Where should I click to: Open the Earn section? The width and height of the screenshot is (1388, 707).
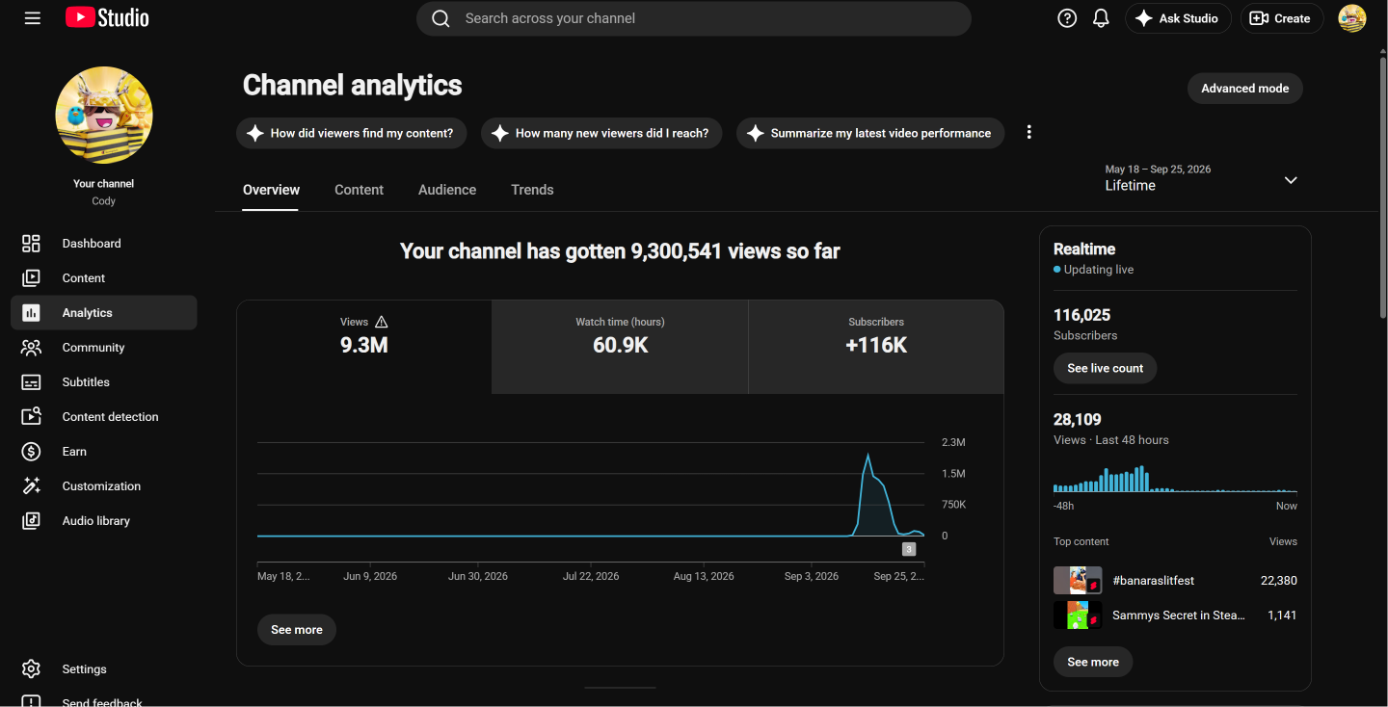pos(104,452)
